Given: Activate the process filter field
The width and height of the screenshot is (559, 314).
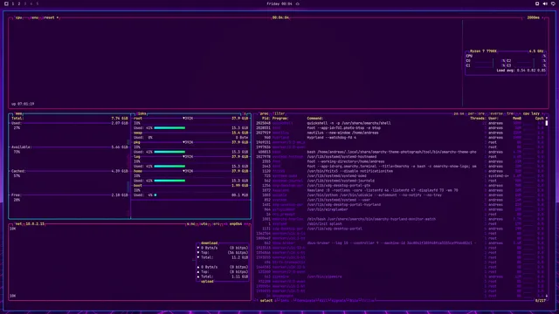Looking at the screenshot, I should [279, 113].
